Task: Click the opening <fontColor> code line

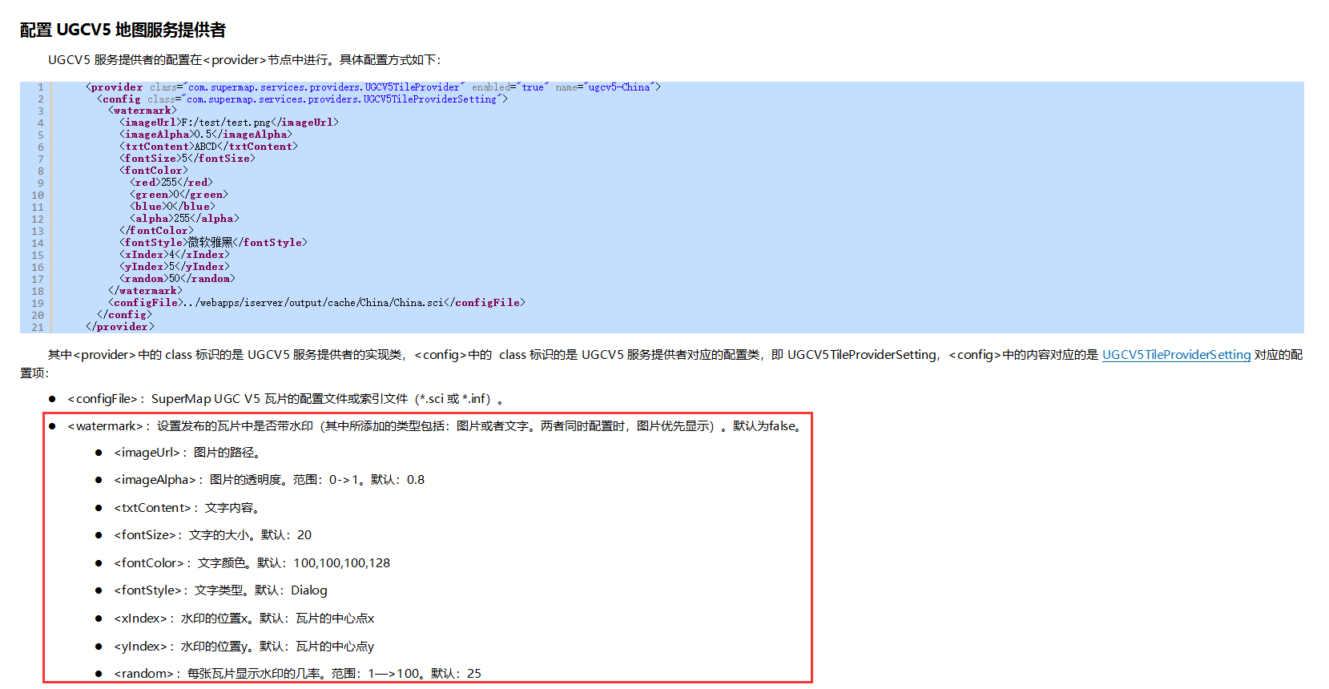Action: [x=154, y=171]
